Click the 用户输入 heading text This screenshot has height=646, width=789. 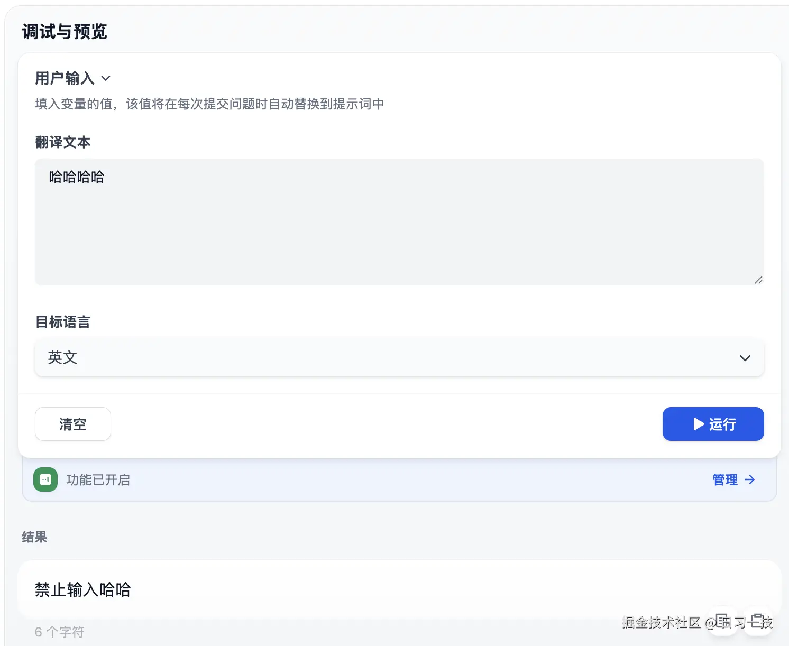click(x=65, y=78)
